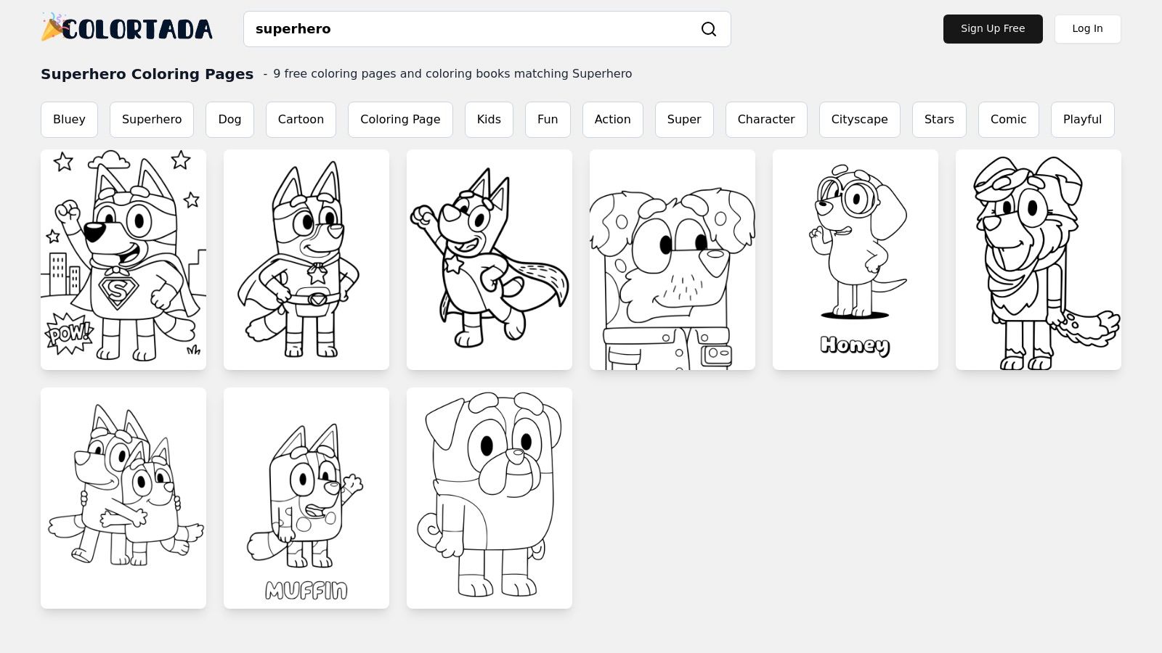The image size is (1162, 653).
Task: Select the Superhero filter tag
Action: 152,119
